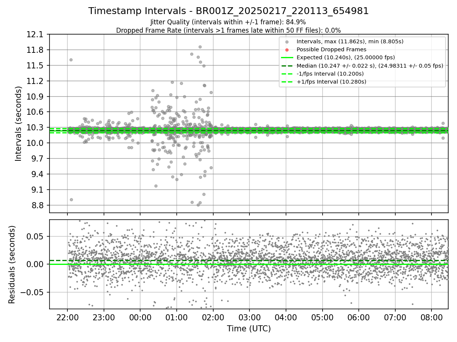This screenshot has width=457, height=342.
Task: Click the '07:00' time tick label
Action: click(x=395, y=318)
